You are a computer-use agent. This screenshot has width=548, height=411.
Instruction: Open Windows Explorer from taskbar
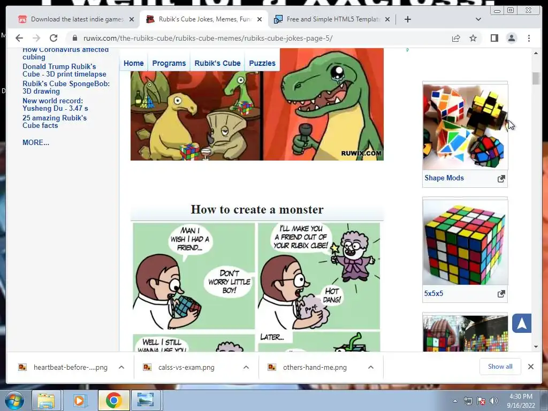tap(46, 400)
